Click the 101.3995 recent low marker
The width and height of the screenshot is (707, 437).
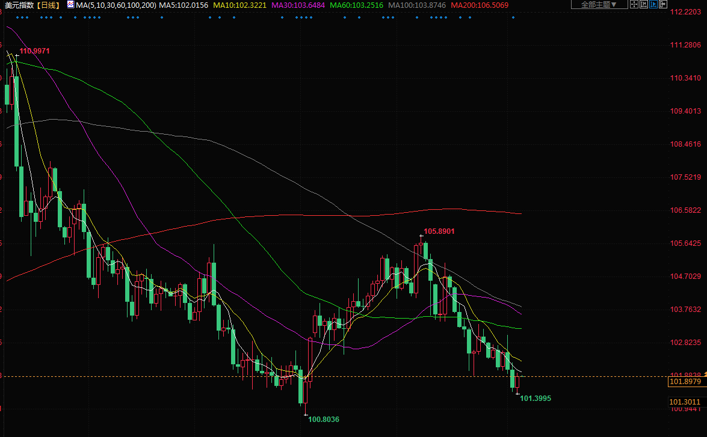click(535, 398)
